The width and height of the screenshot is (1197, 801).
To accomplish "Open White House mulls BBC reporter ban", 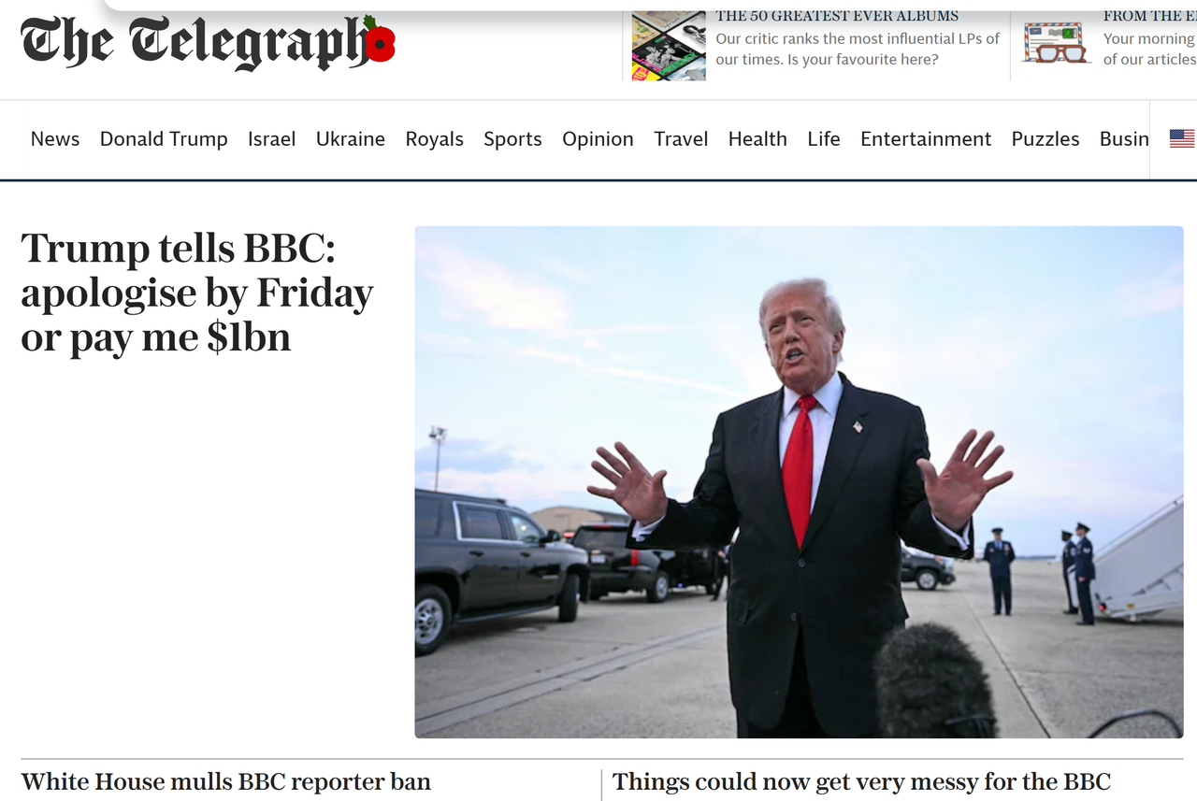I will pos(226,781).
